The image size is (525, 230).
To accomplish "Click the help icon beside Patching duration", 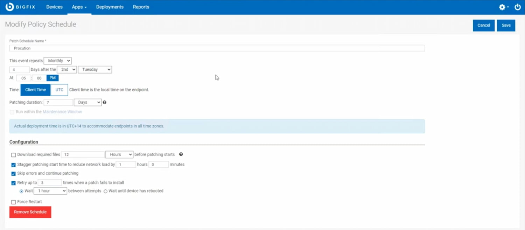I will 104,102.
